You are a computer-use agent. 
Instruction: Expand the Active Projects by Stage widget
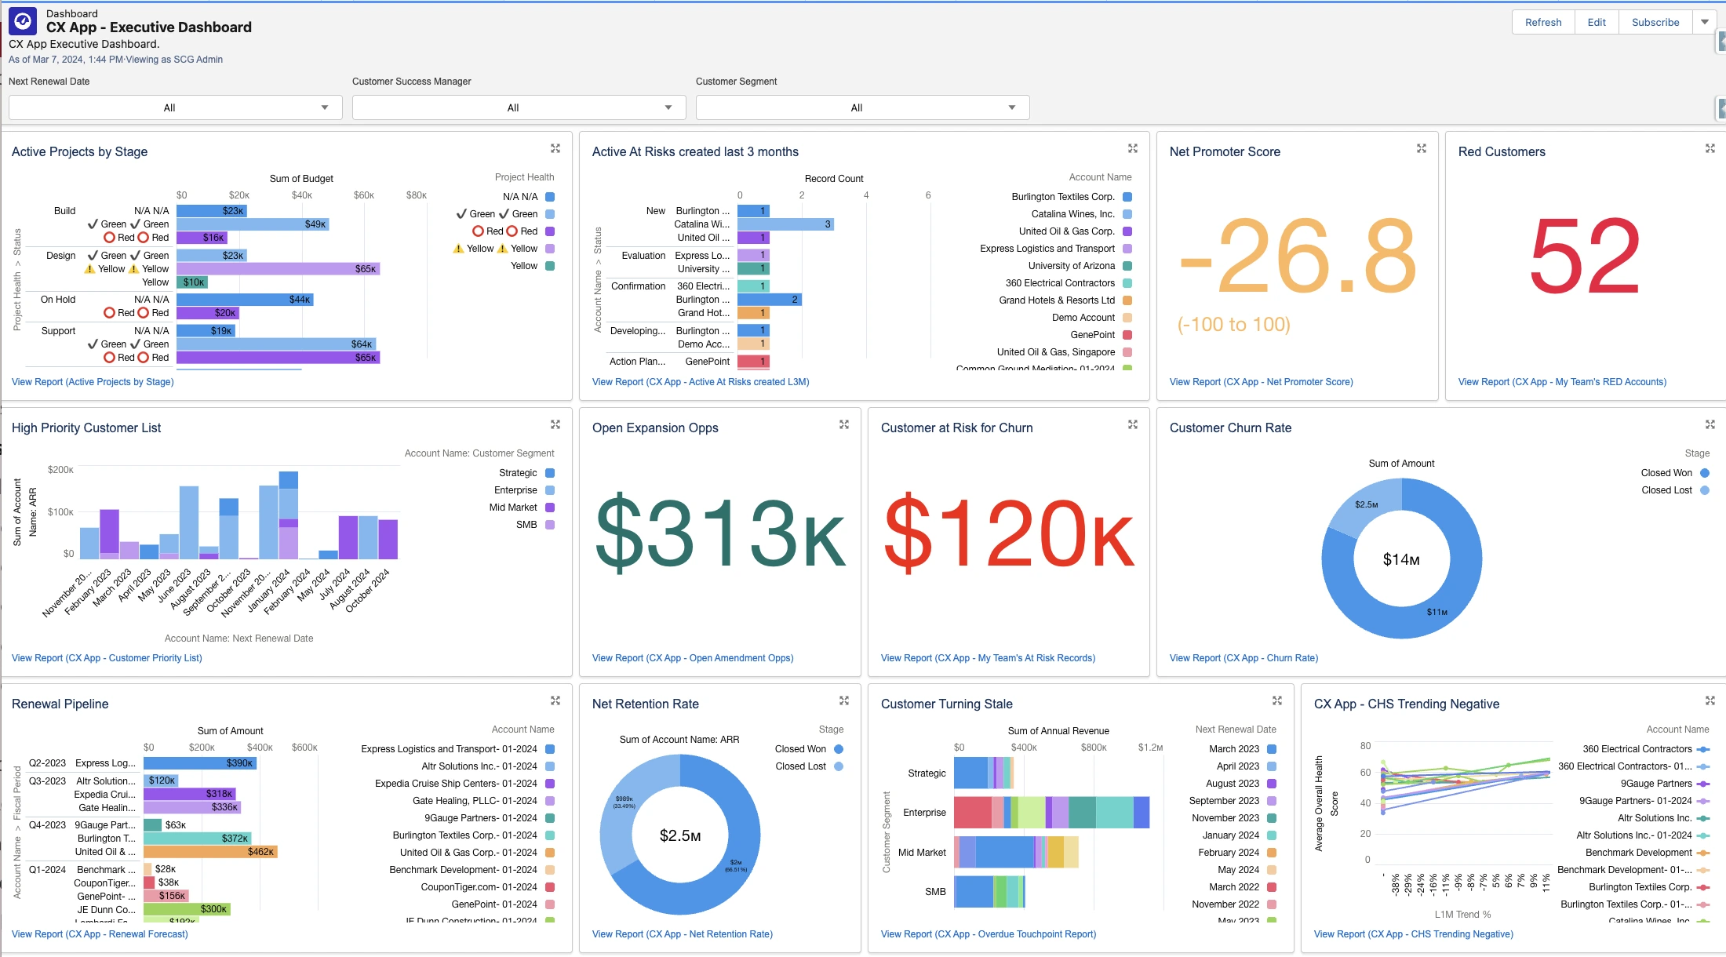(555, 148)
